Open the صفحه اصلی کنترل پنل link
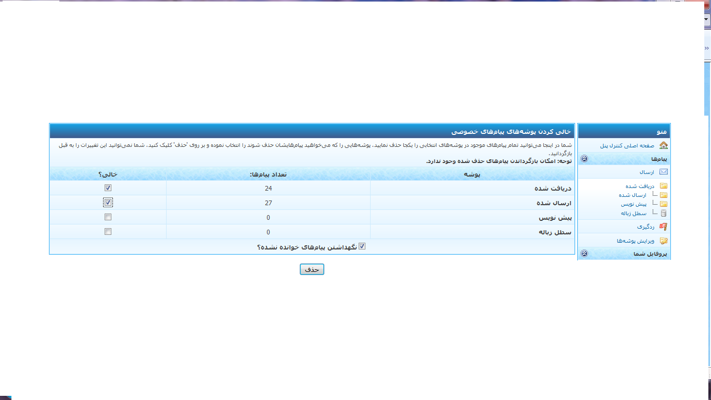 coord(627,146)
